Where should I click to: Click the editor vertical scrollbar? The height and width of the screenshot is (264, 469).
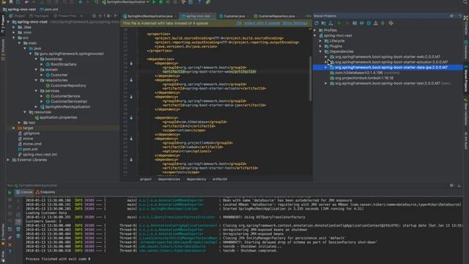click(311, 78)
